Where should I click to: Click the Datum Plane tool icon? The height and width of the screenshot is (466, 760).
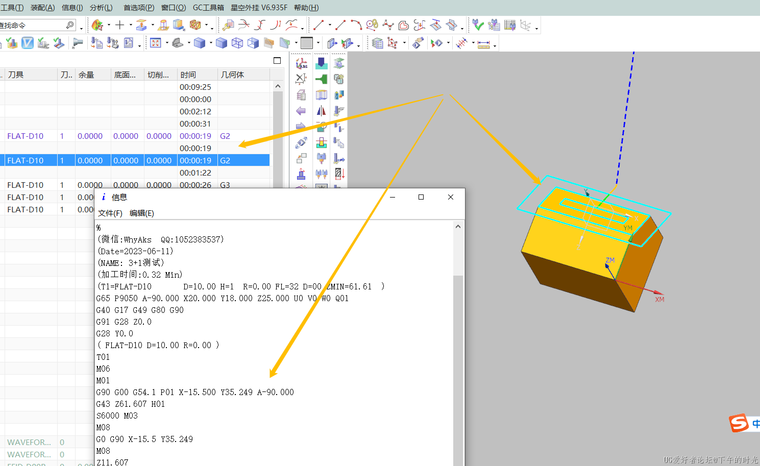coord(141,24)
